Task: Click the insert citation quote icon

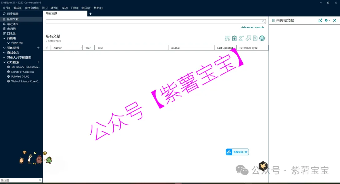Action: [227, 38]
